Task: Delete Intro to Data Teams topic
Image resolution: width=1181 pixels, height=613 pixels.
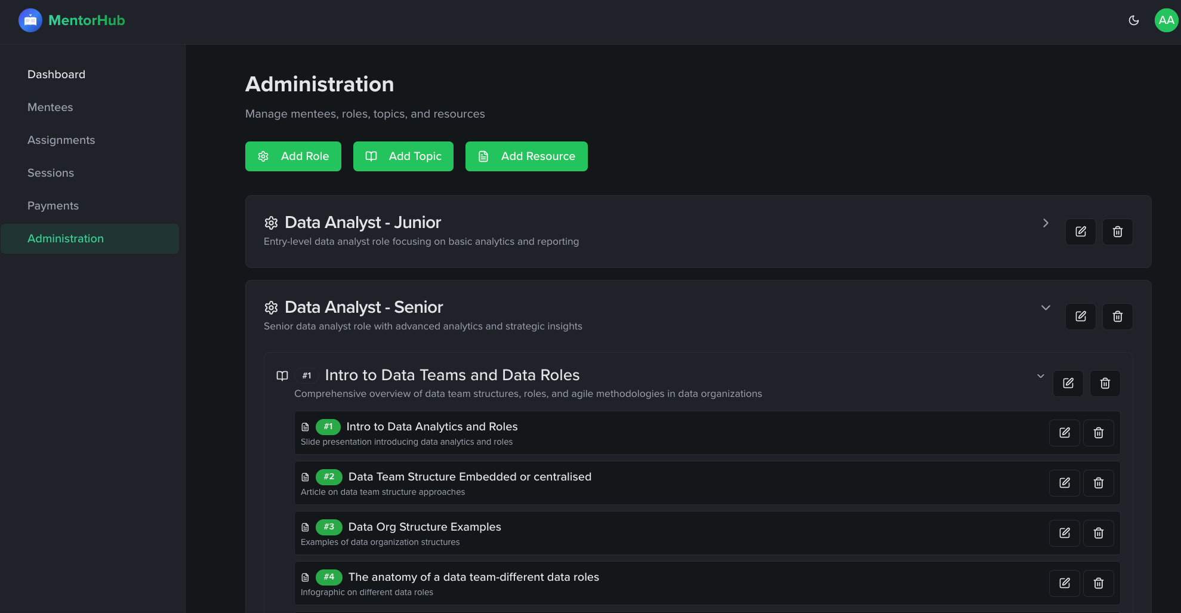Action: (1105, 383)
